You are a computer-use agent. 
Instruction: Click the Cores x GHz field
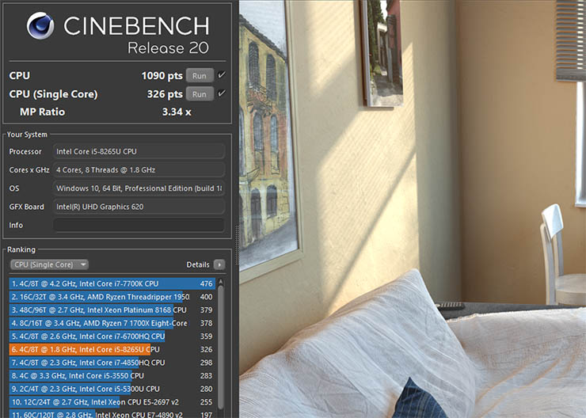click(x=139, y=170)
